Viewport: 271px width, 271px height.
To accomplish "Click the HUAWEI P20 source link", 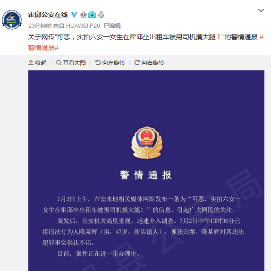I will pos(83,26).
